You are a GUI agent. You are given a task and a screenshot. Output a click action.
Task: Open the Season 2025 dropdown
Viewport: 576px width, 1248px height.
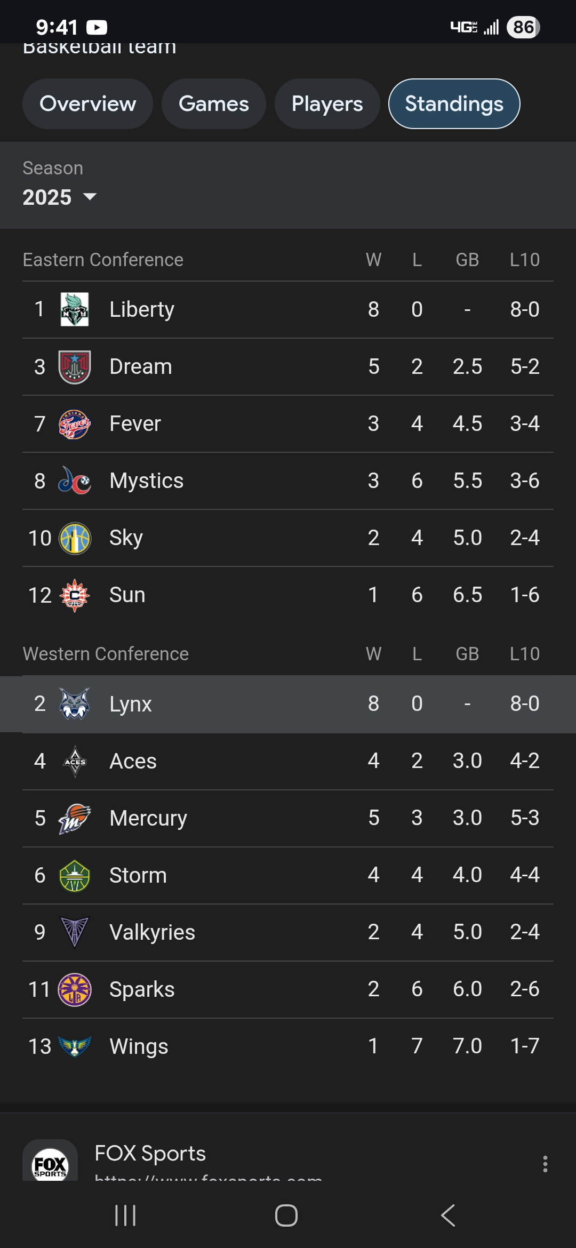click(60, 197)
